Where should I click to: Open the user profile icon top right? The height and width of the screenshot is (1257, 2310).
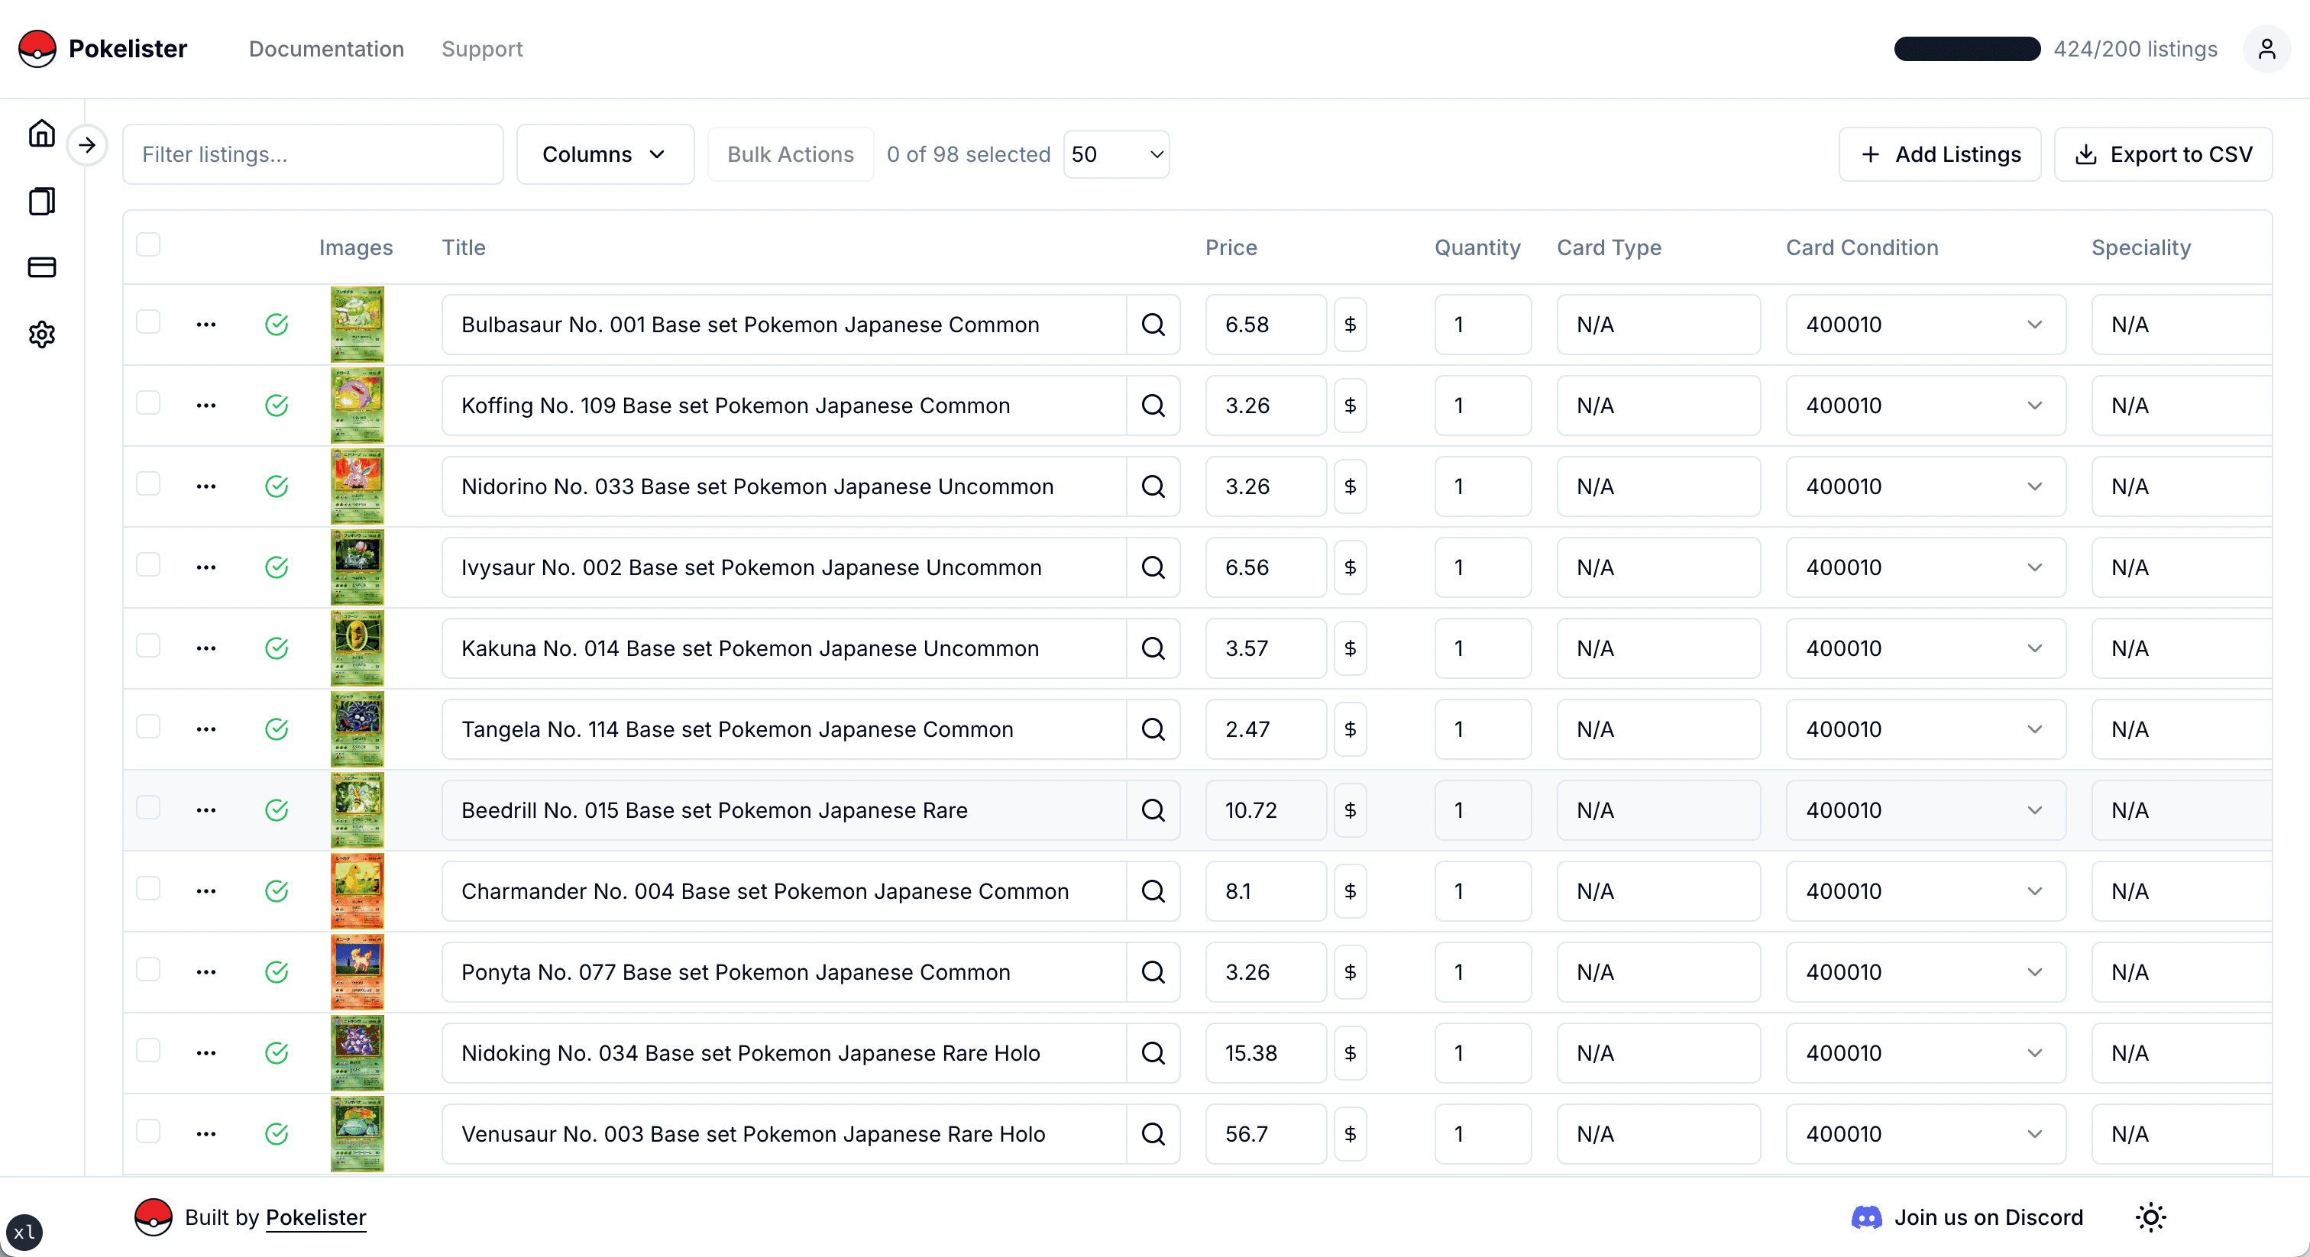pyautogui.click(x=2266, y=50)
